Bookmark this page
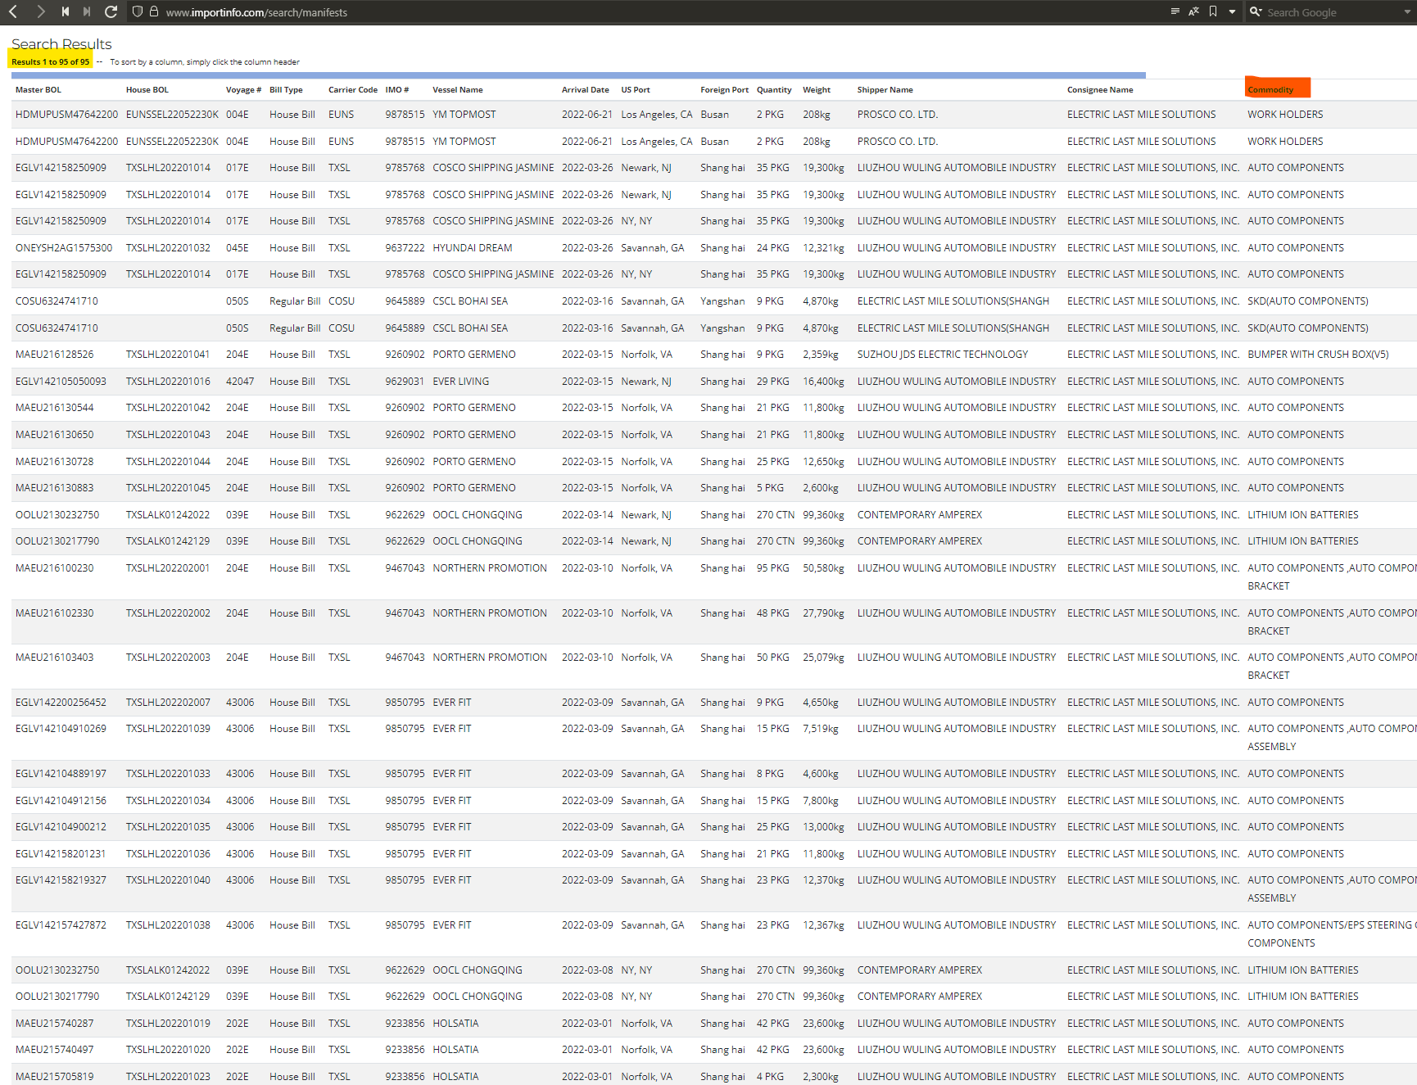This screenshot has width=1417, height=1085. coord(1213,11)
